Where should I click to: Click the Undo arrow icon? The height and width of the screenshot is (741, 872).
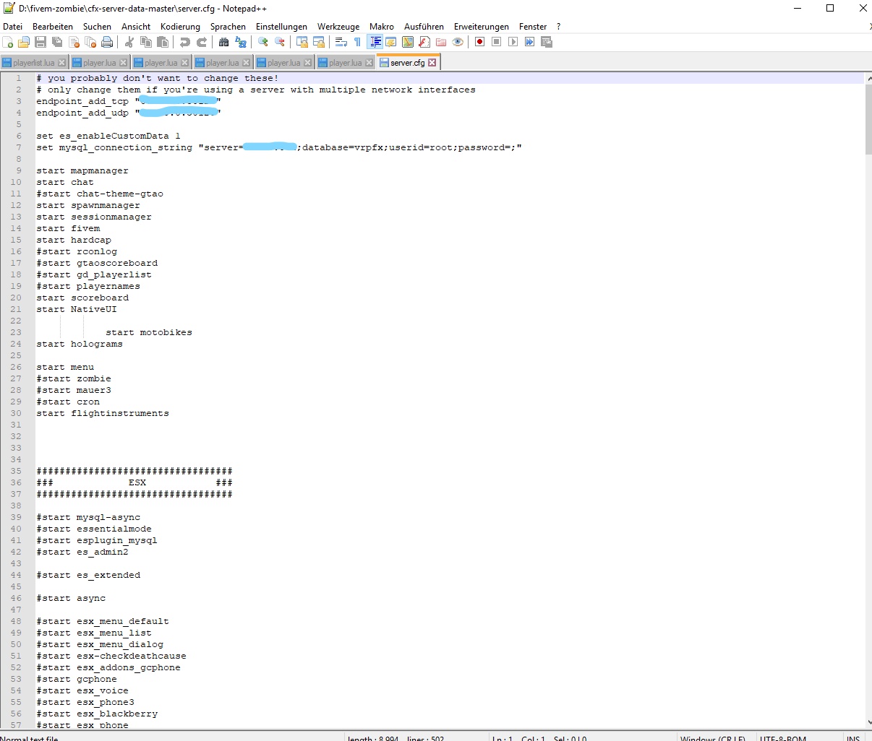[x=185, y=43]
